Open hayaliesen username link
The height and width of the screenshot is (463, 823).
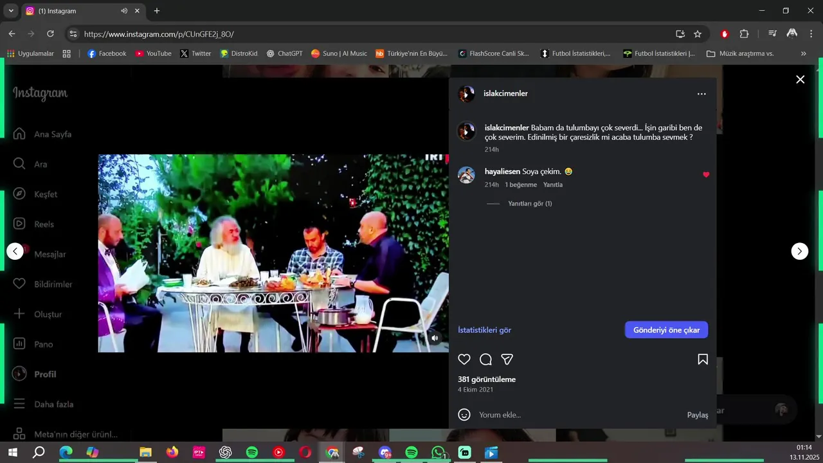pyautogui.click(x=502, y=172)
